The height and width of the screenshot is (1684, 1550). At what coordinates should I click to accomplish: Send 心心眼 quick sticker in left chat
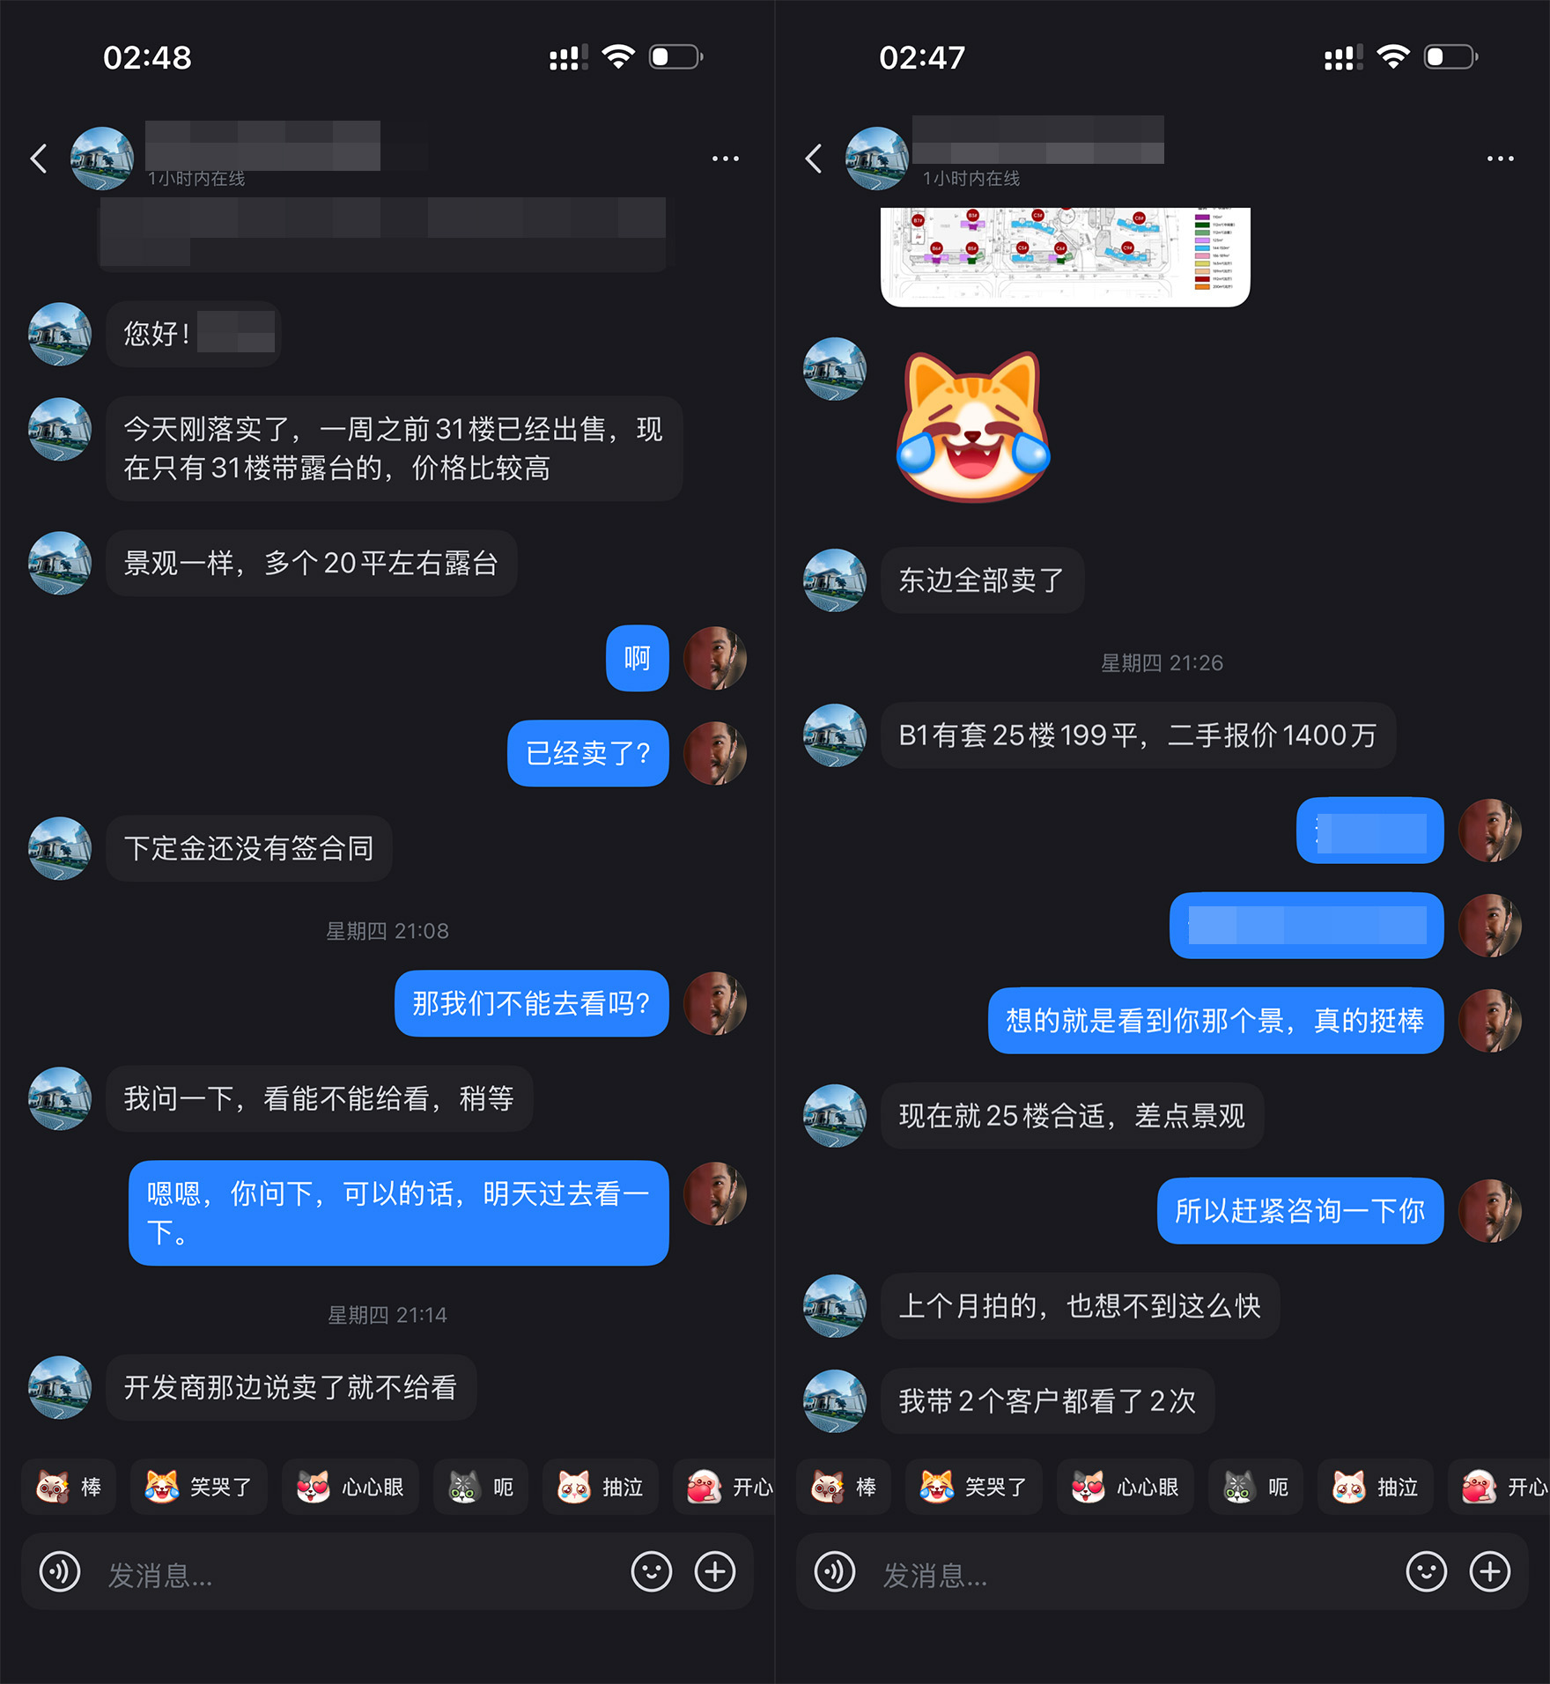pyautogui.click(x=351, y=1487)
